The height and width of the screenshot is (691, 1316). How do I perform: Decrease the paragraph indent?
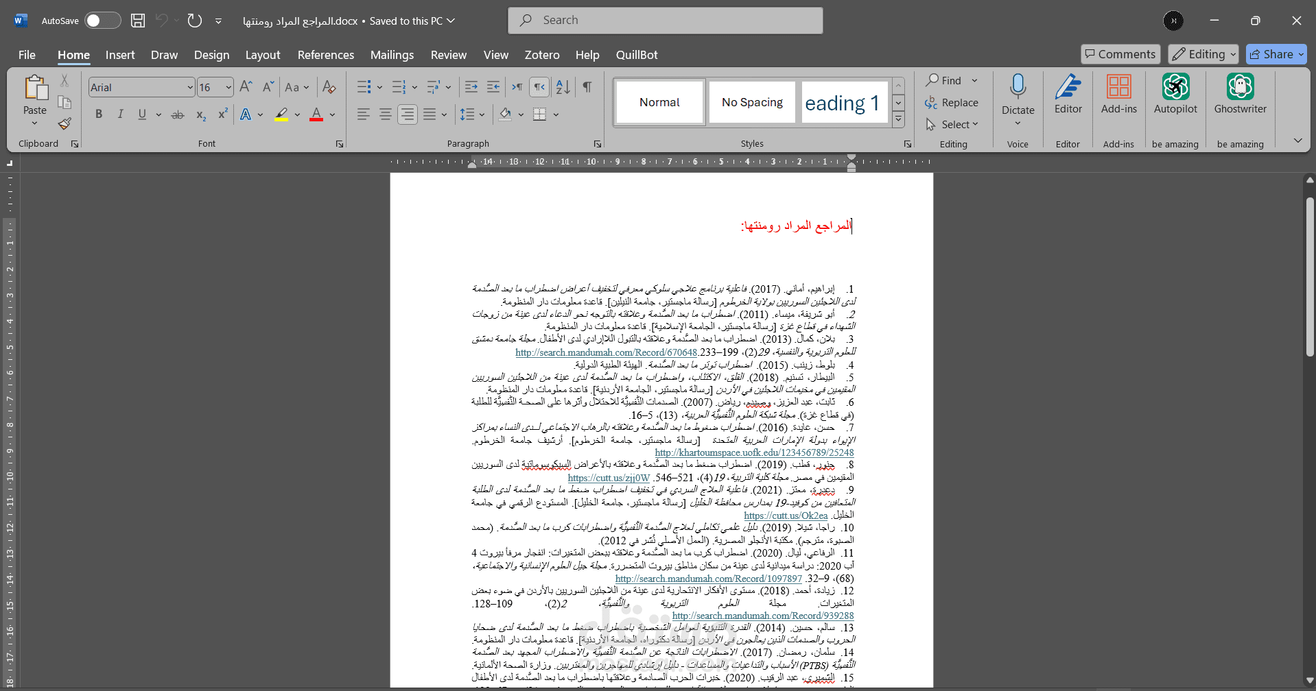pos(471,87)
